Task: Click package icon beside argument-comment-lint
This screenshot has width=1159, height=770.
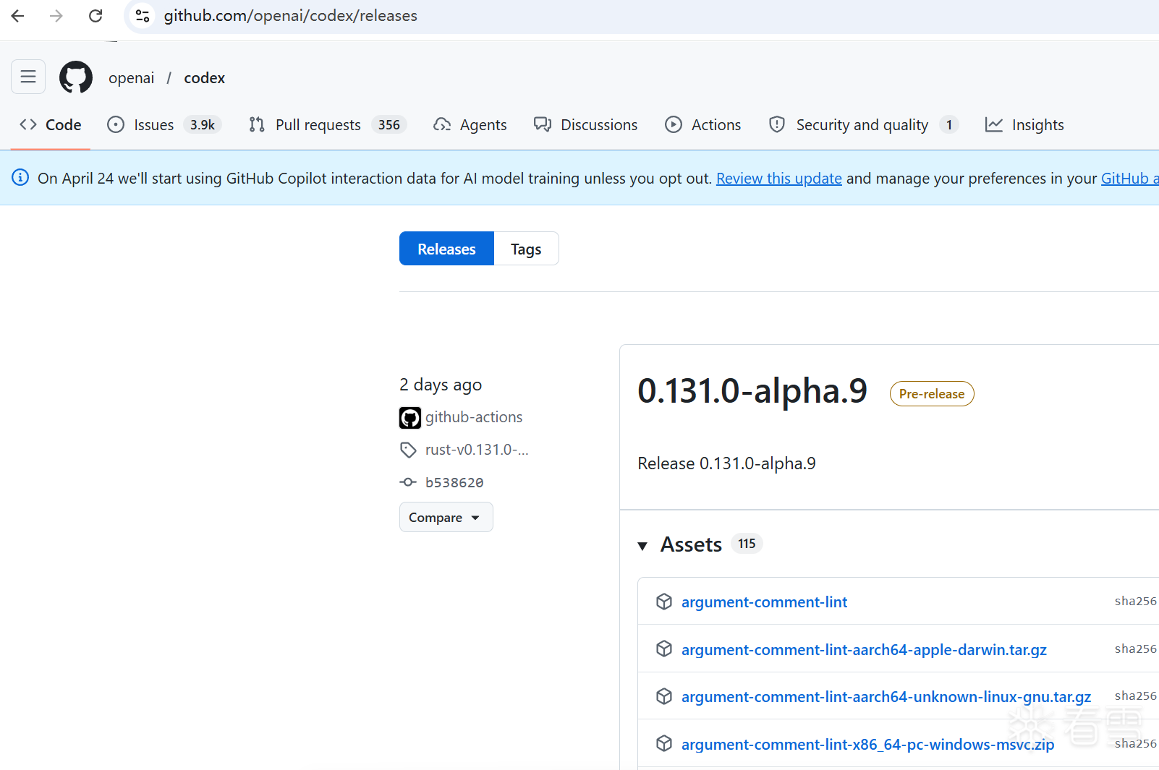Action: click(x=664, y=602)
